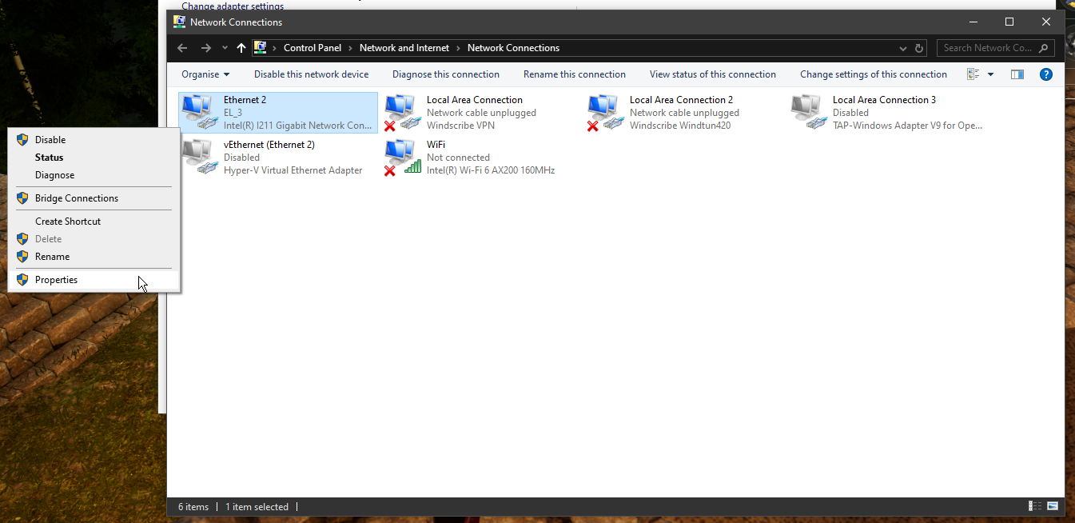The width and height of the screenshot is (1075, 523).
Task: Open the Help question mark icon
Action: pyautogui.click(x=1045, y=74)
